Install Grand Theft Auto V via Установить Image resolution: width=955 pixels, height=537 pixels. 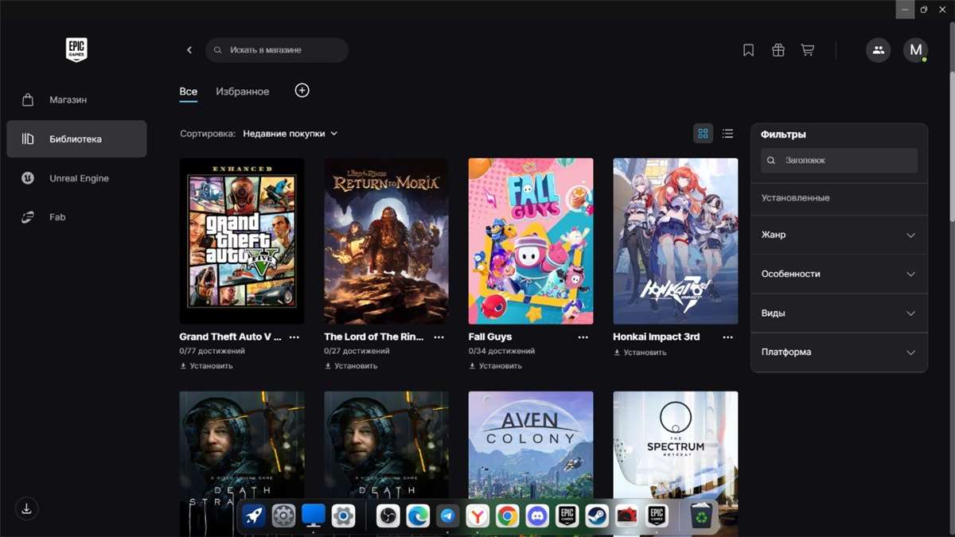tap(207, 366)
